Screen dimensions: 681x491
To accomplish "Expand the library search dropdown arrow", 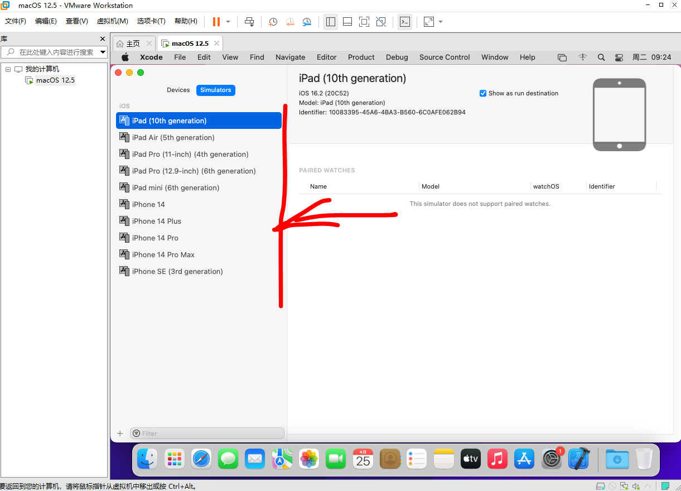I will click(x=103, y=52).
